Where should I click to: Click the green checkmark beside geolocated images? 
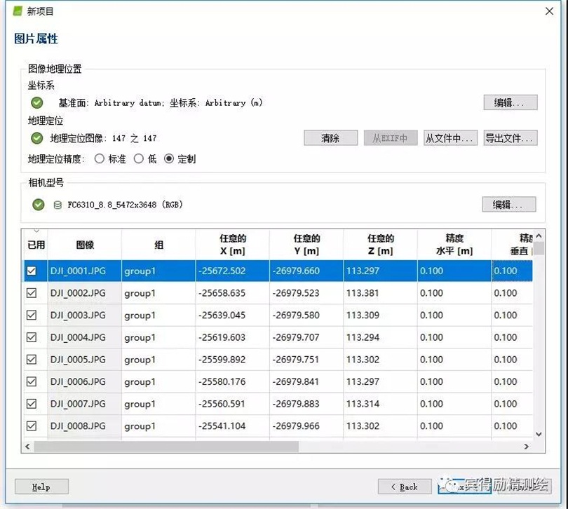click(36, 138)
